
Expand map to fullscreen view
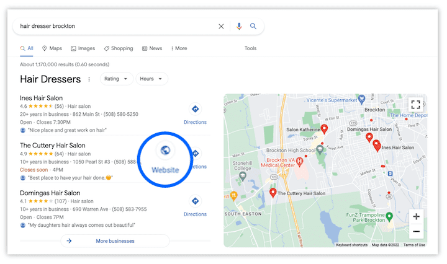415,104
